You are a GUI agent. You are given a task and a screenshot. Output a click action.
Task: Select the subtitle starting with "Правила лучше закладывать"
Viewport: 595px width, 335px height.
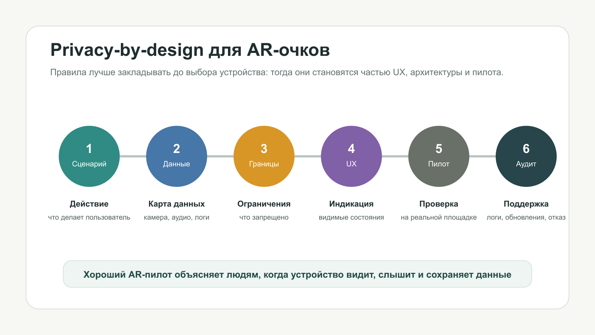pyautogui.click(x=277, y=72)
